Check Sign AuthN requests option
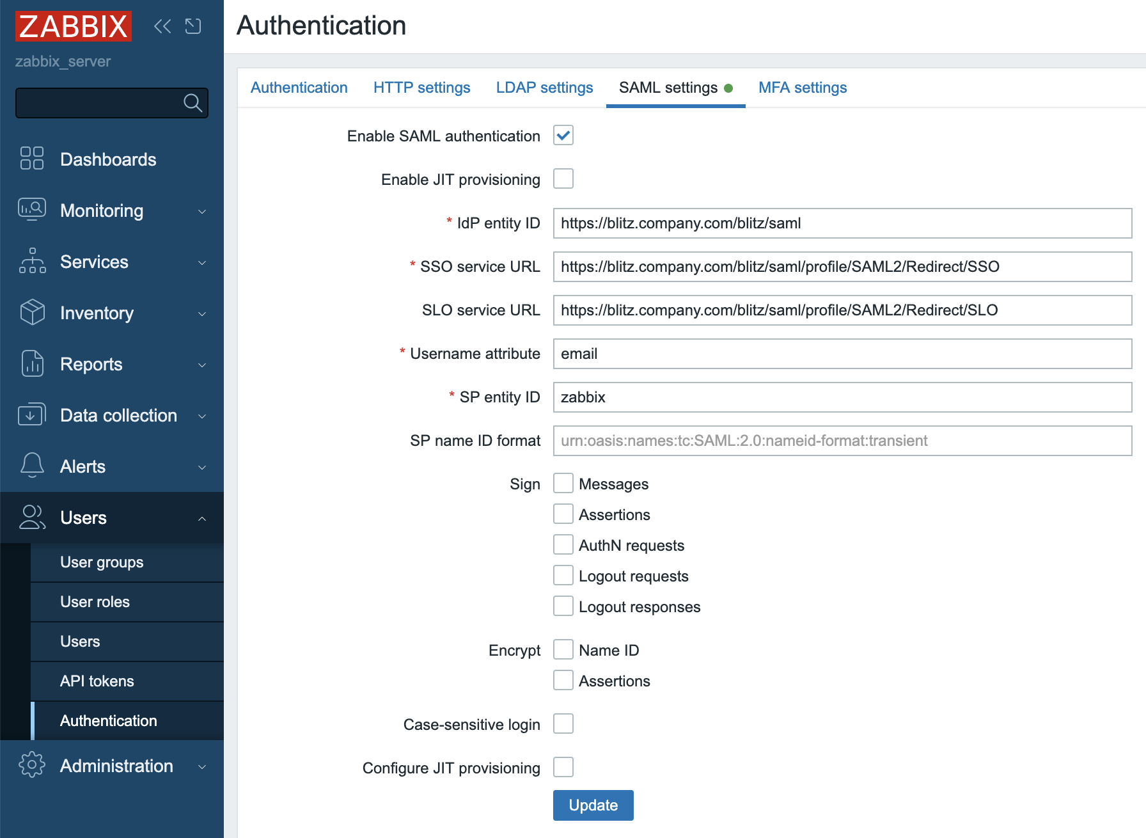This screenshot has width=1146, height=838. tap(563, 544)
